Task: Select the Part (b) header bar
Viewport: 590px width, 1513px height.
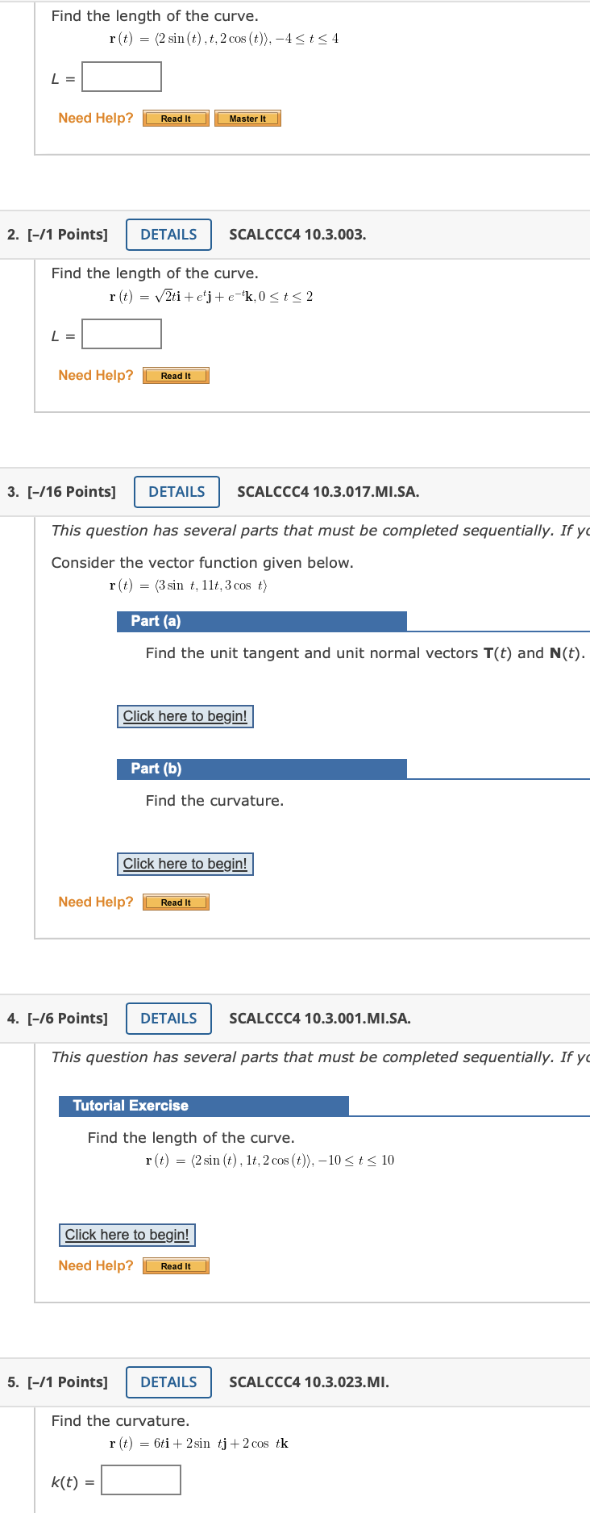Action: [x=262, y=769]
